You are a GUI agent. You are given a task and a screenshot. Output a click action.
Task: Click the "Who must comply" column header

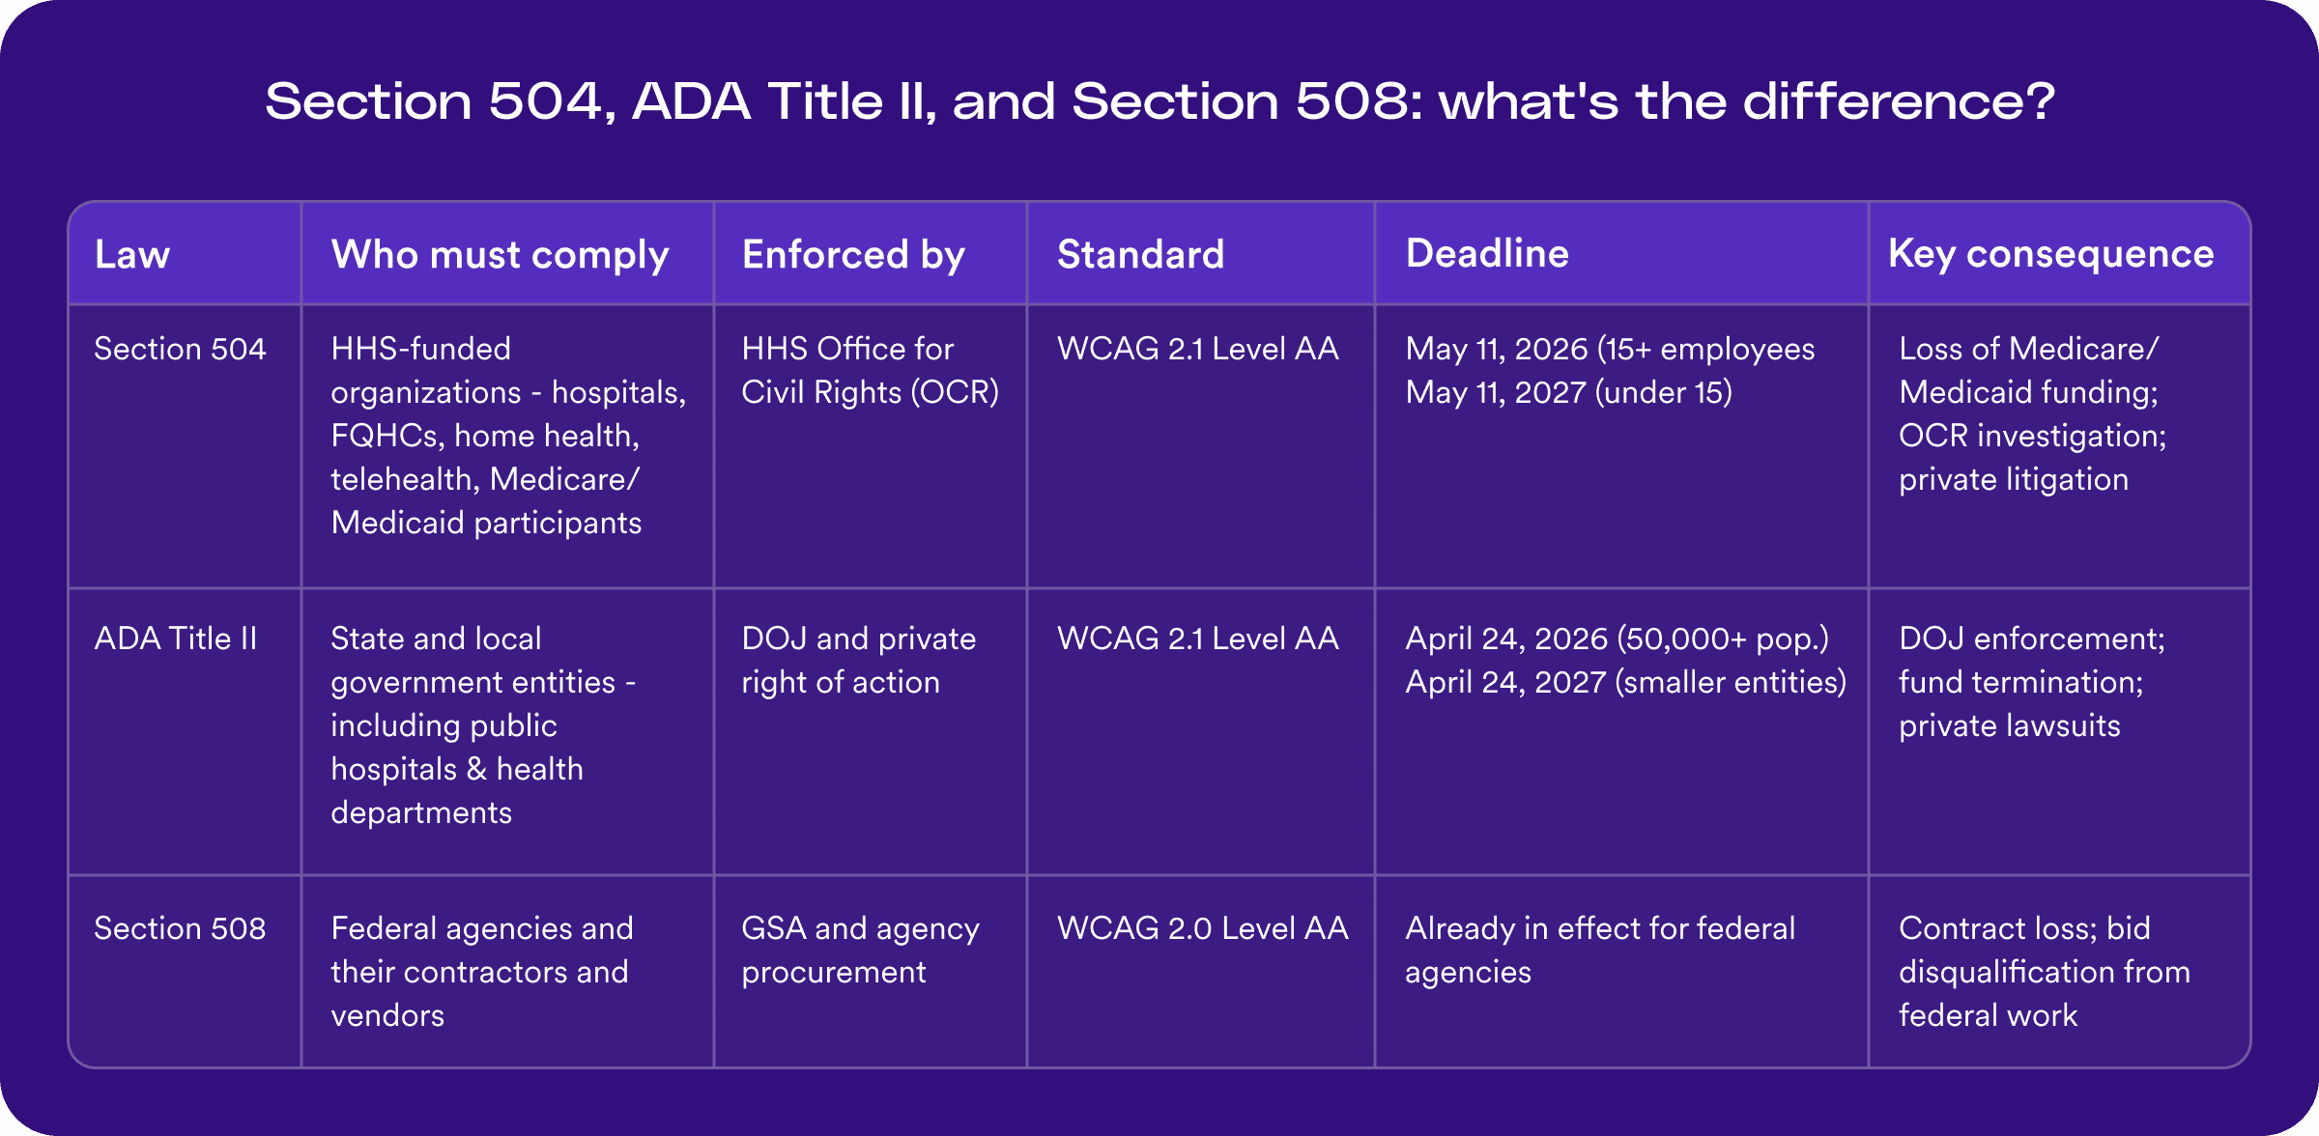(x=500, y=255)
